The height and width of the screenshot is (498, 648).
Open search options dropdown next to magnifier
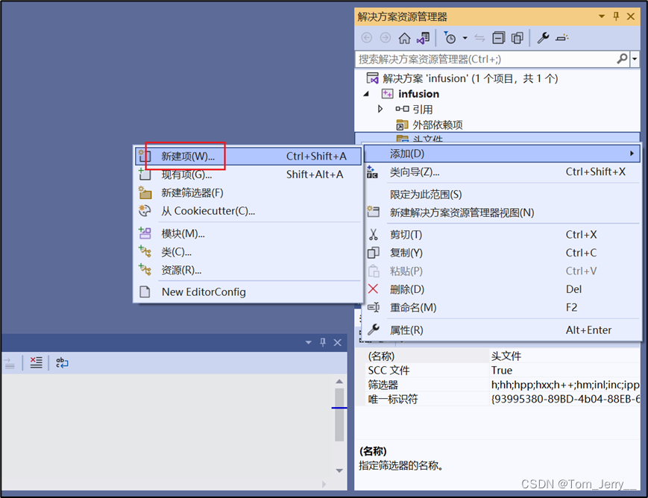(x=635, y=59)
